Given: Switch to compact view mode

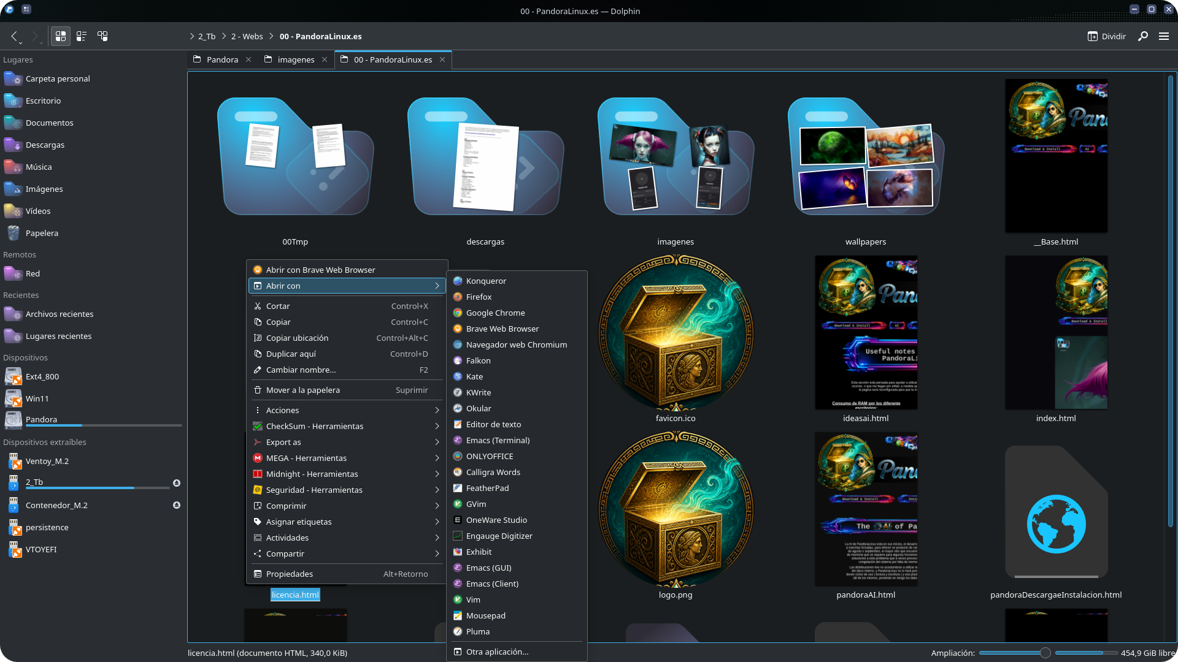Looking at the screenshot, I should tap(82, 36).
